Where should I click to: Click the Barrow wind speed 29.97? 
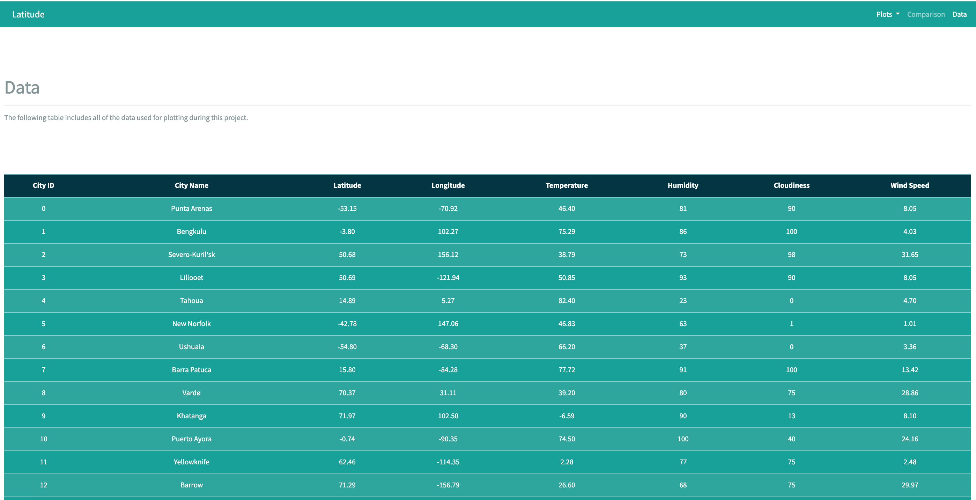909,485
